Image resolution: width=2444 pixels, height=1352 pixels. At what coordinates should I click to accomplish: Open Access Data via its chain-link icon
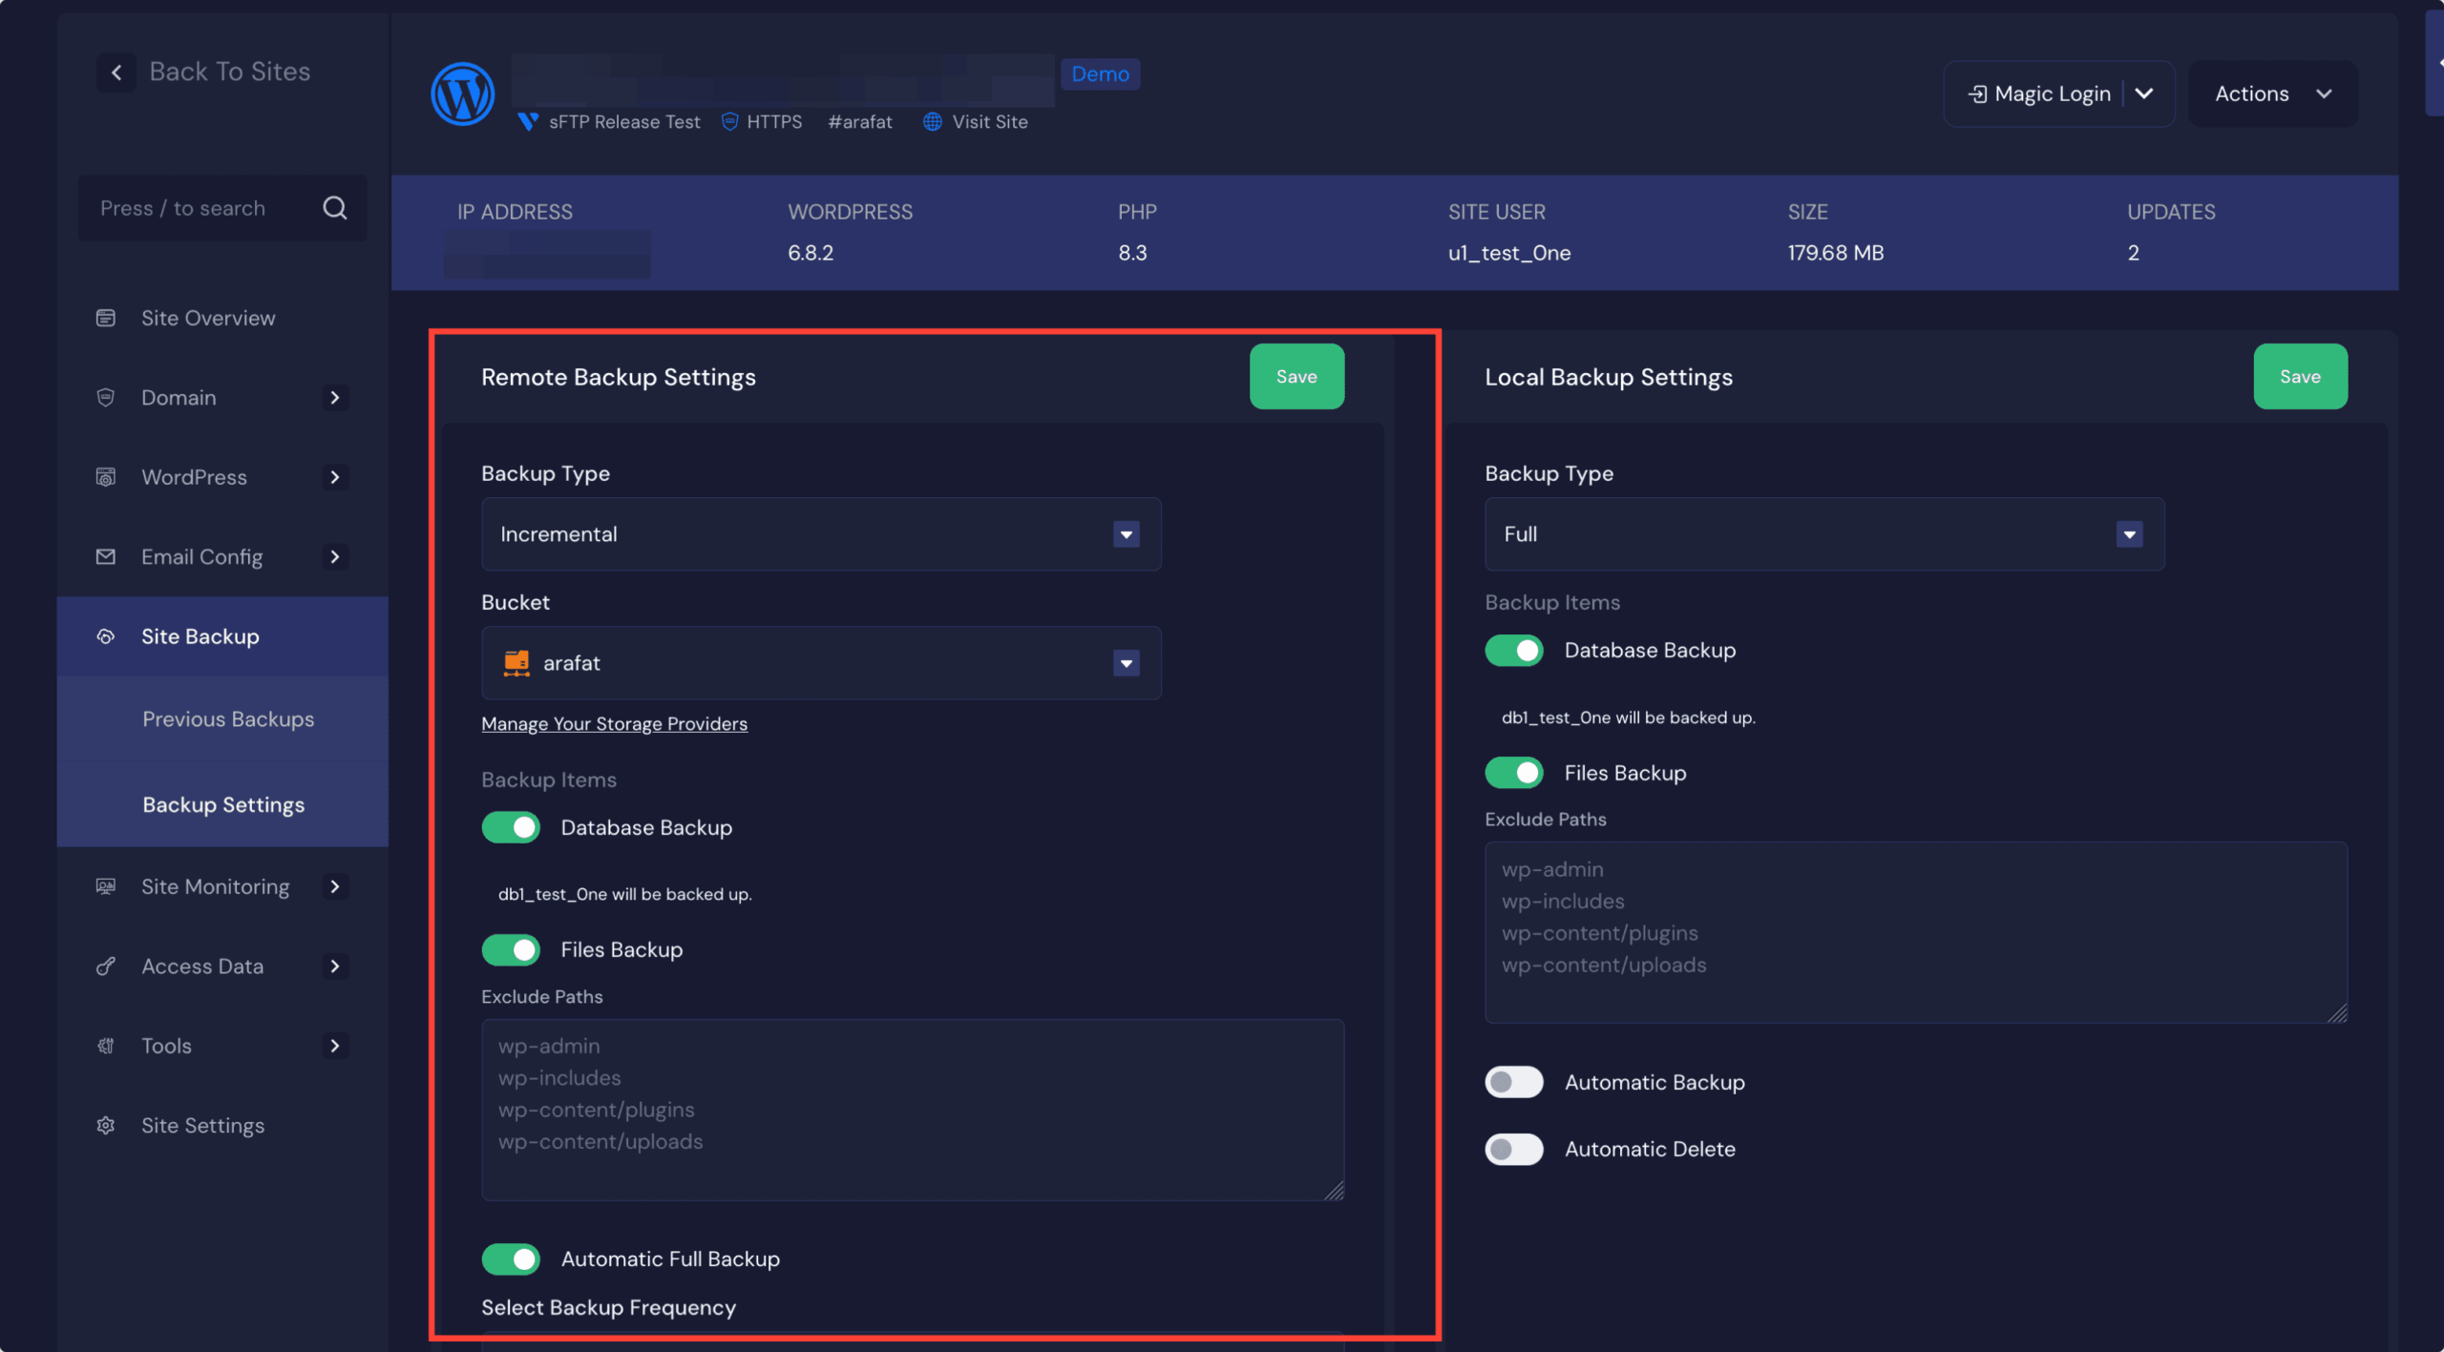click(x=105, y=966)
